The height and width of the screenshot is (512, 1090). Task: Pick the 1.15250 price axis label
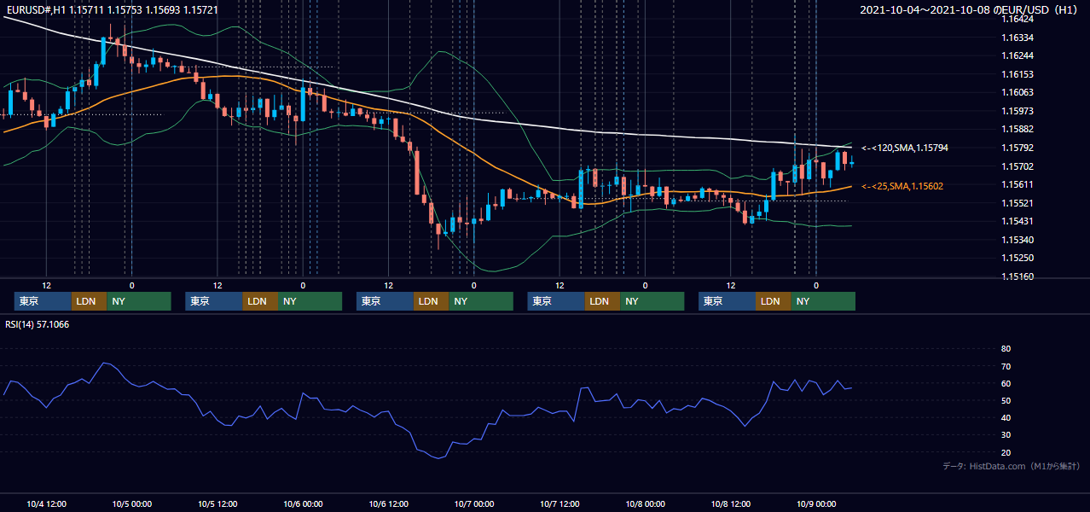[x=1017, y=258]
